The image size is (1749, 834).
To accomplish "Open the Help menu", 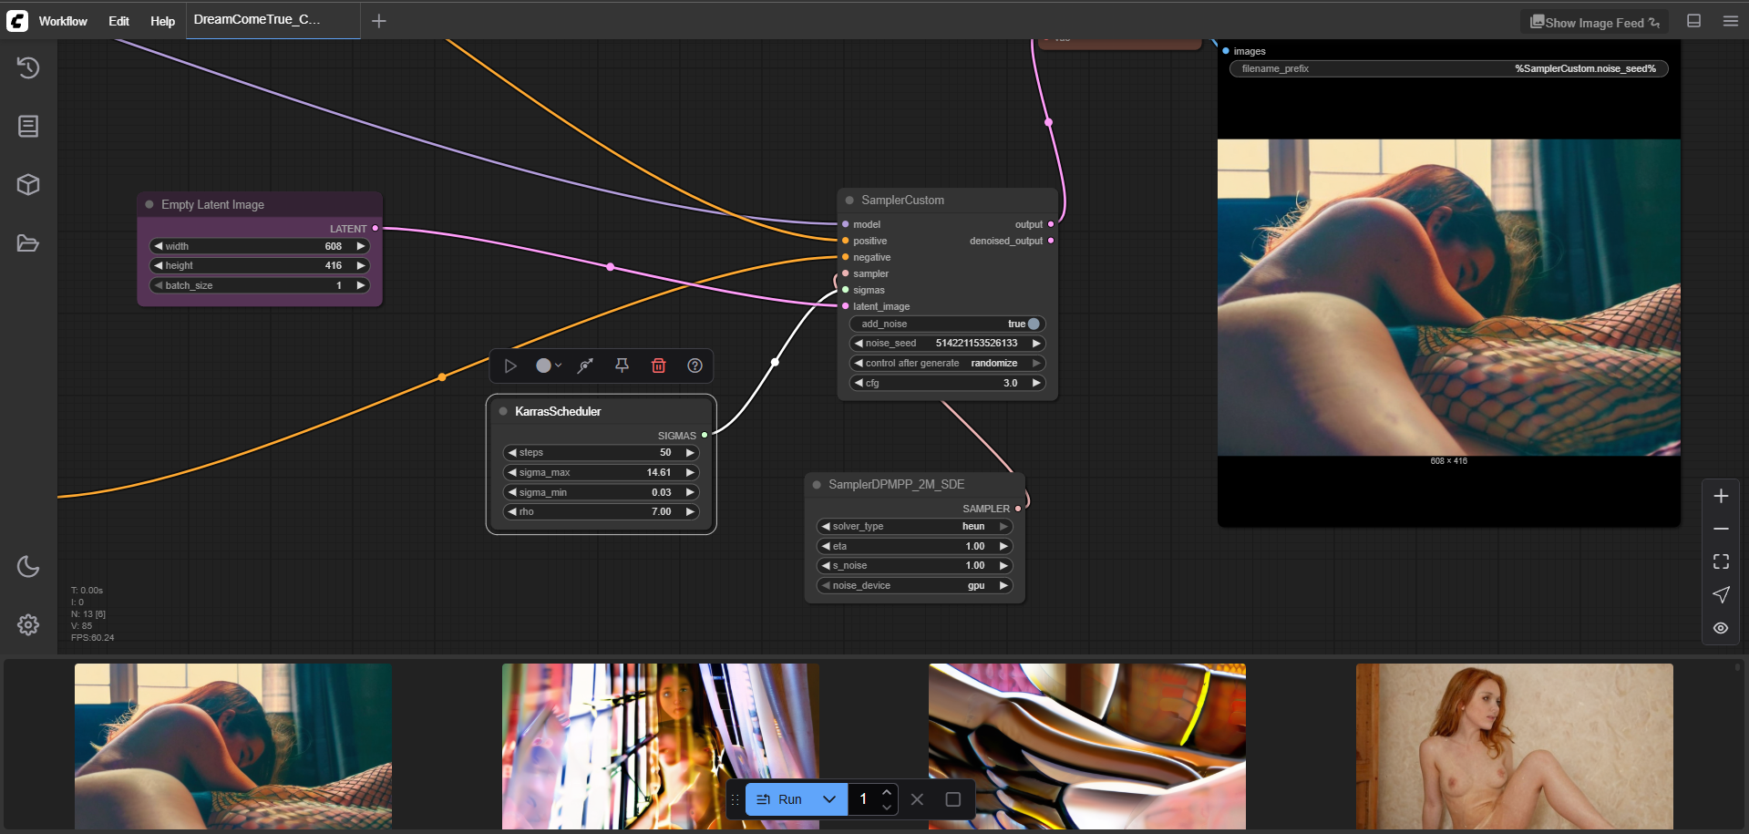I will (x=162, y=21).
